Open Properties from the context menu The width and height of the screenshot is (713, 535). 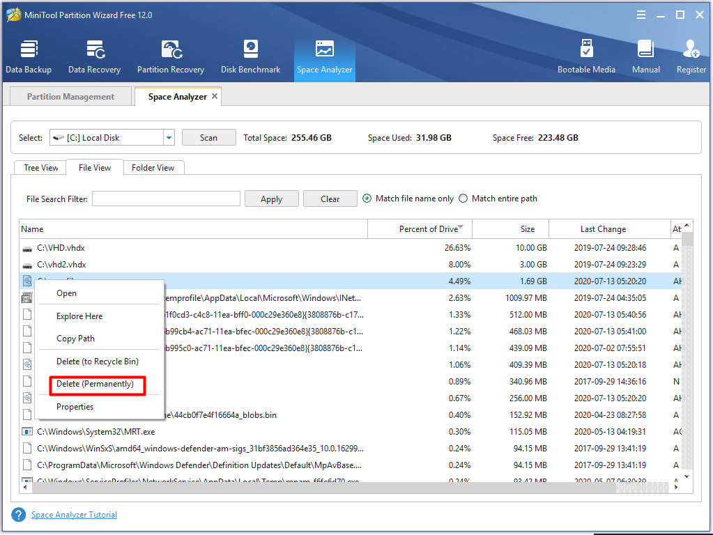pos(75,407)
